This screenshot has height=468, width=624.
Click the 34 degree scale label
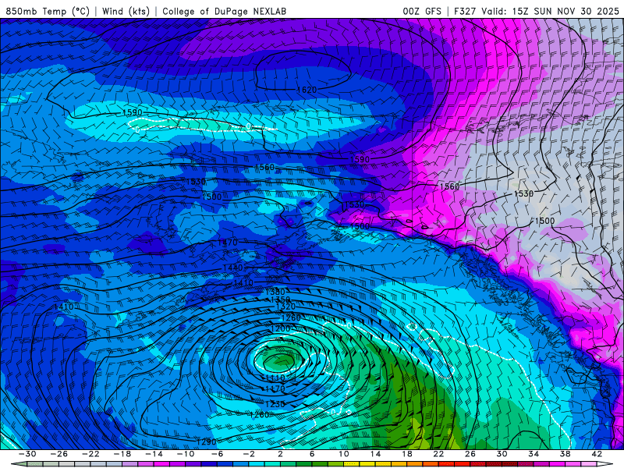[534, 454]
